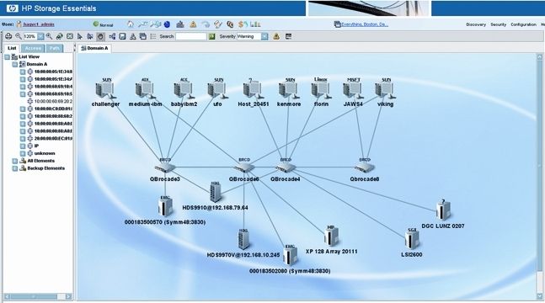The image size is (545, 303).
Task: Select the pan hand tool in toolbar
Action: 100,36
